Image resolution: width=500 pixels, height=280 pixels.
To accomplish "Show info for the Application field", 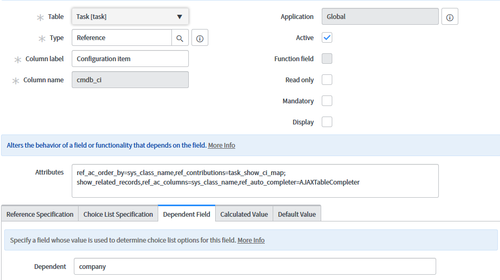I will click(450, 17).
